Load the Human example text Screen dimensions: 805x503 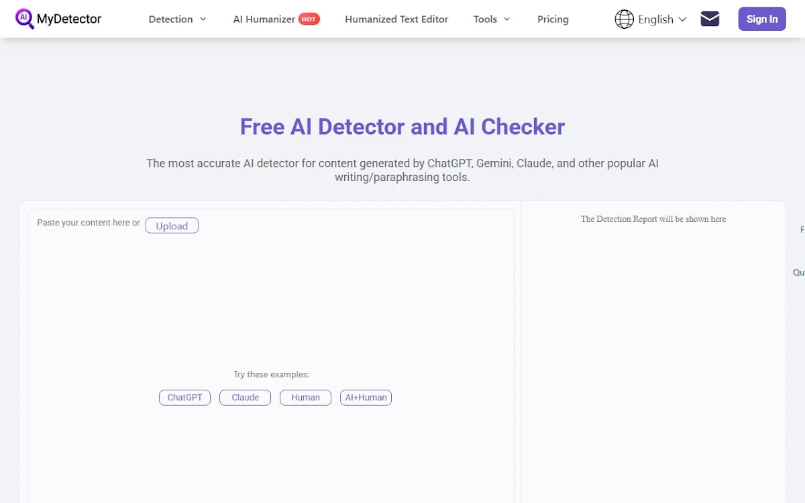point(305,398)
